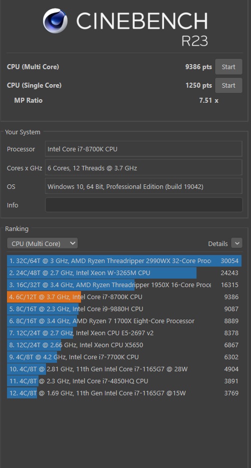Select ranking row Xeon CPU E5-2697 v2
Viewport: 251px width, 468px height.
[124, 333]
